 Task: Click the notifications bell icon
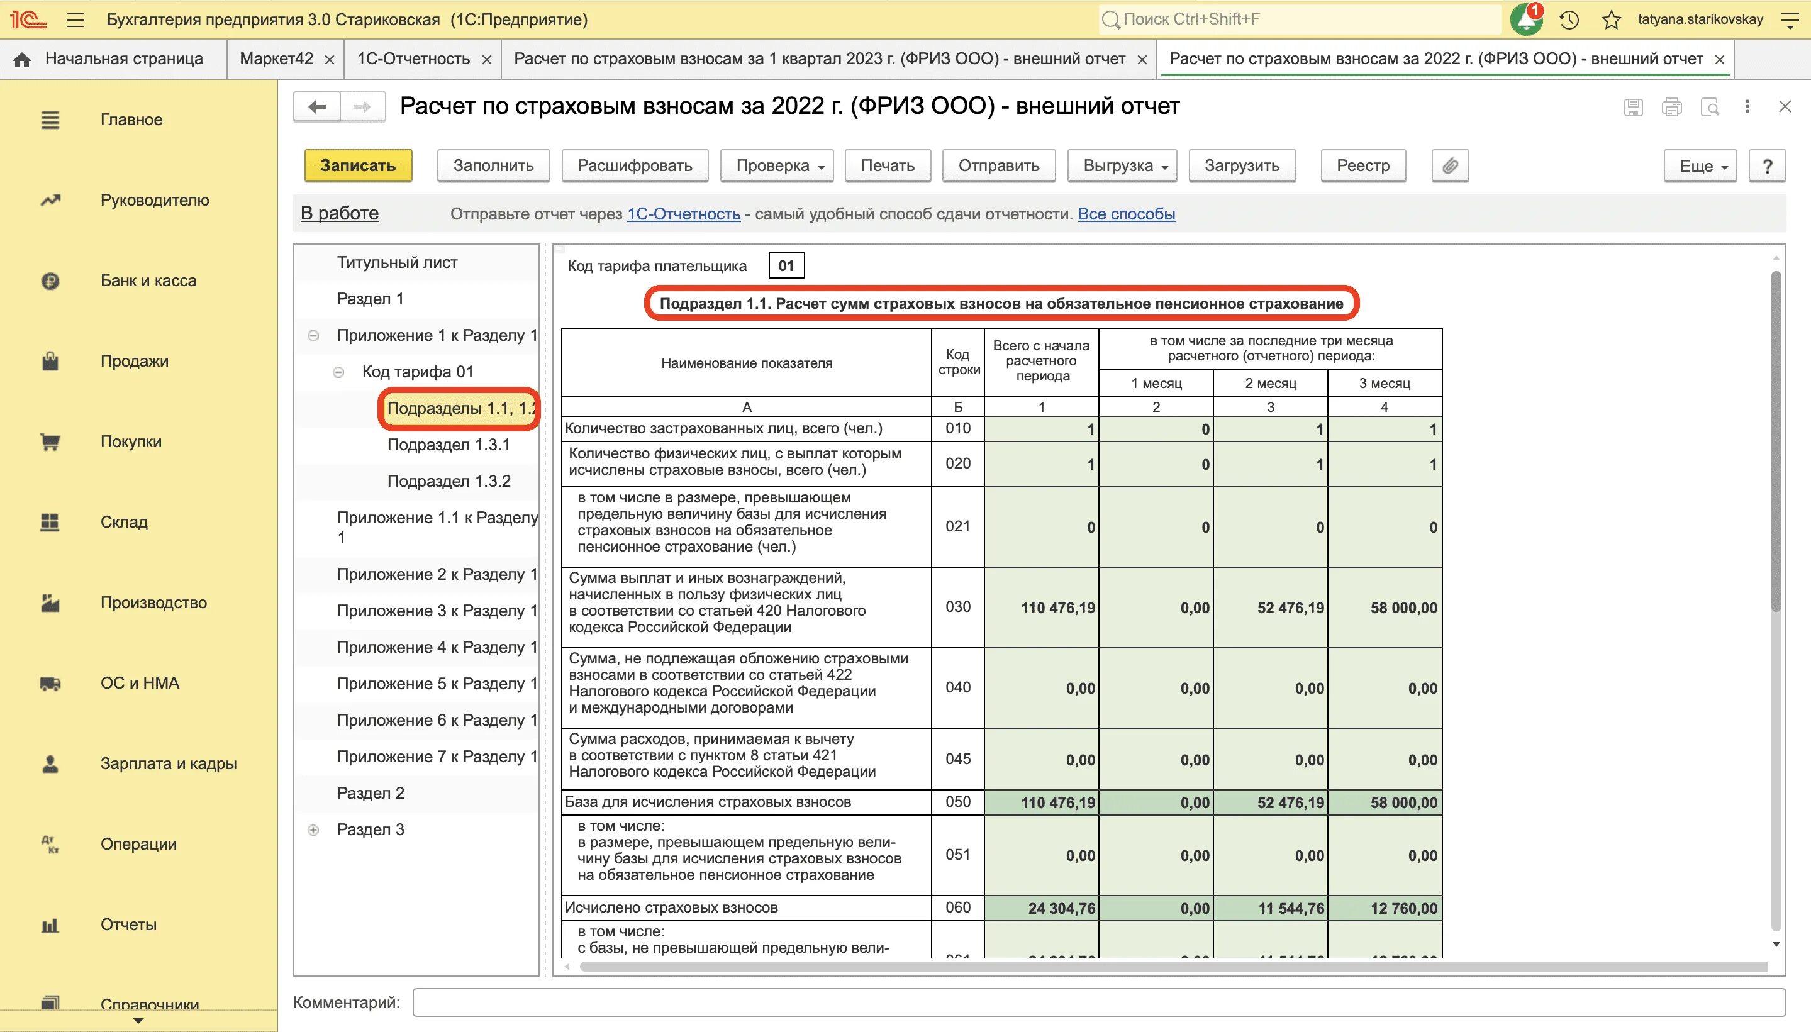tap(1525, 20)
